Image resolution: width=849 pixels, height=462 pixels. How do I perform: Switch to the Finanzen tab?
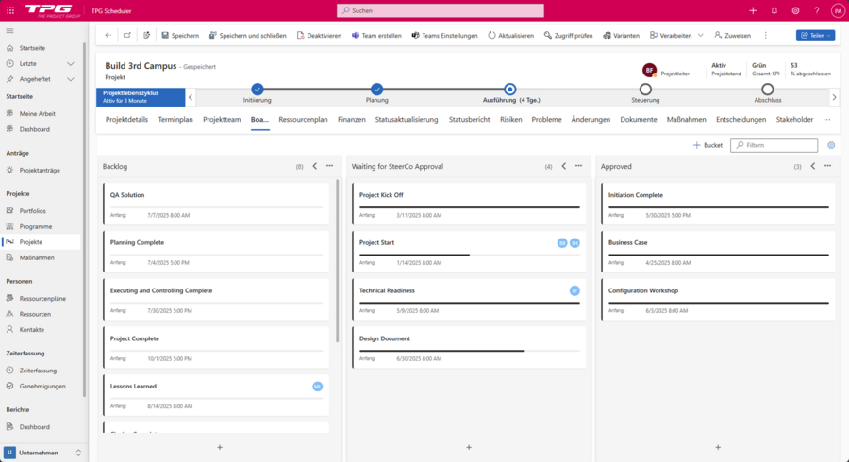(x=352, y=120)
